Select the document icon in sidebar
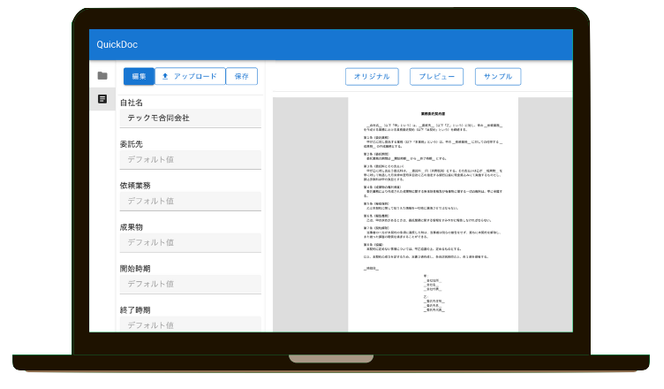This screenshot has height=389, width=664. click(x=102, y=99)
